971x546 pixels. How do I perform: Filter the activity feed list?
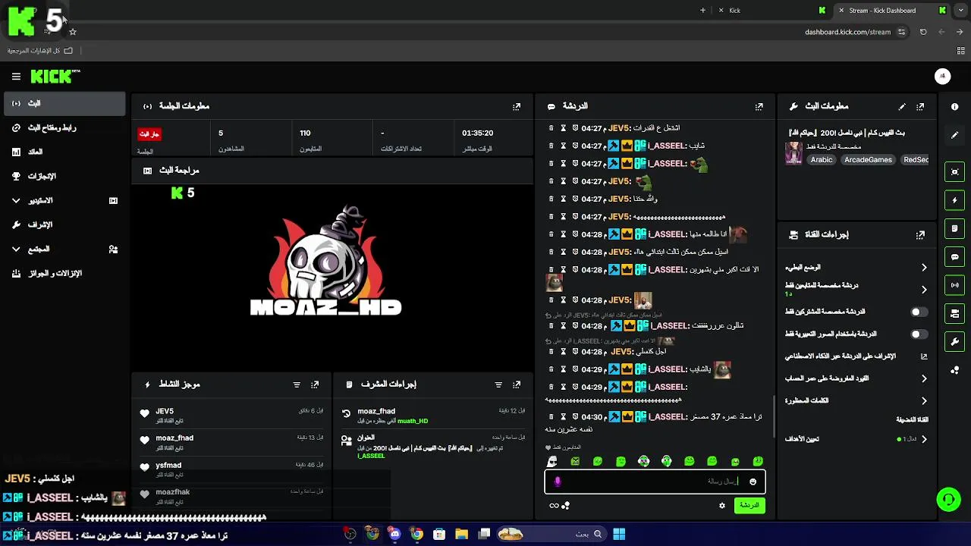click(297, 385)
